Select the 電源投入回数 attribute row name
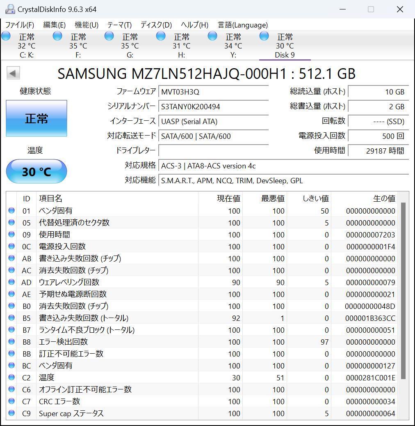The width and height of the screenshot is (415, 426). 62,246
